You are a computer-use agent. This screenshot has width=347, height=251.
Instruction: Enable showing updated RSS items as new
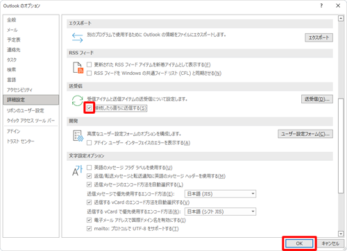pyautogui.click(x=89, y=64)
